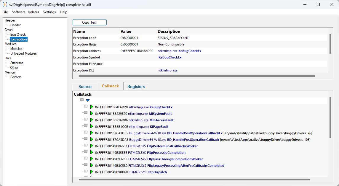Click the blue down-triangle at callstack root
Image resolution: width=339 pixels, height=186 pixels.
pyautogui.click(x=87, y=100)
